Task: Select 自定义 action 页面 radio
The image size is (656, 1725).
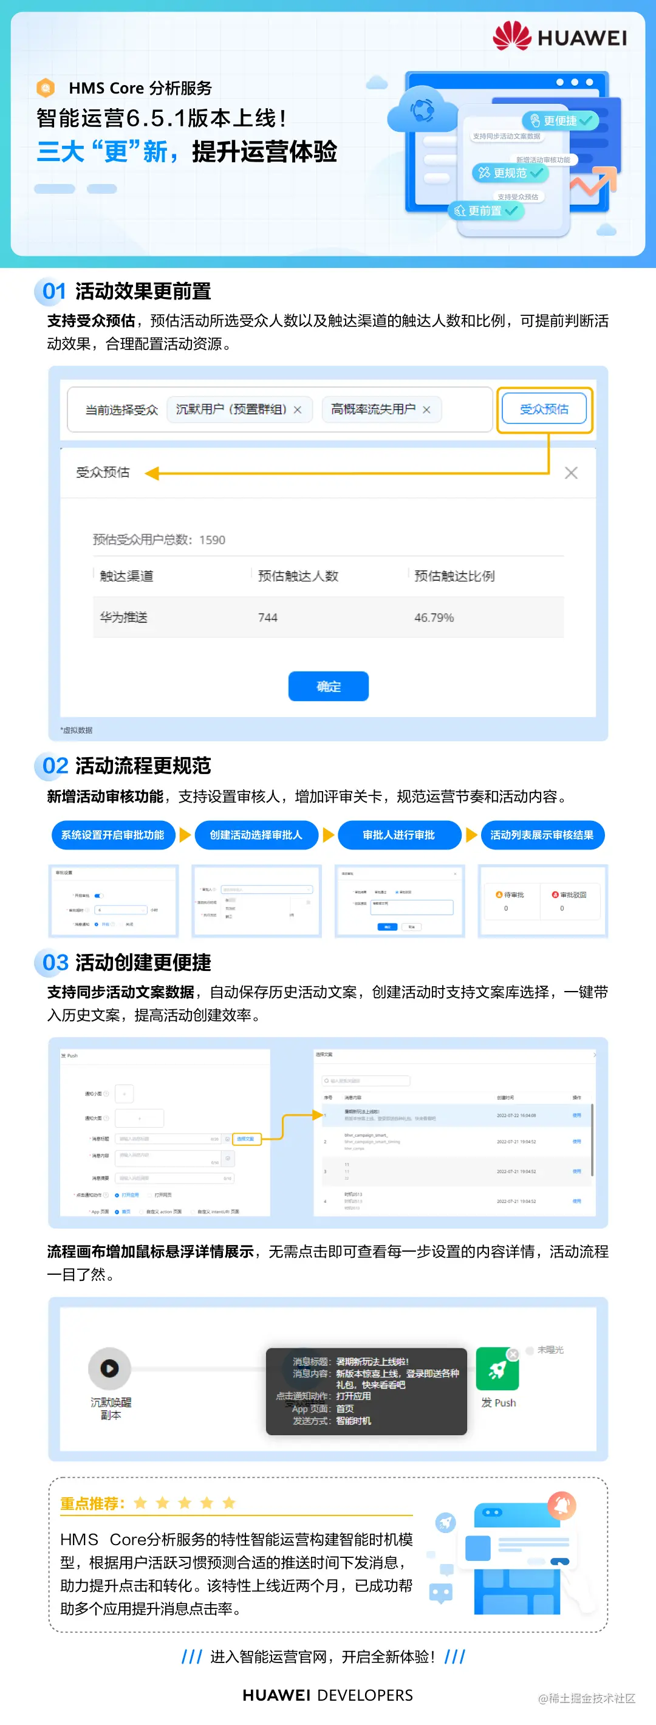Action: 142,1212
